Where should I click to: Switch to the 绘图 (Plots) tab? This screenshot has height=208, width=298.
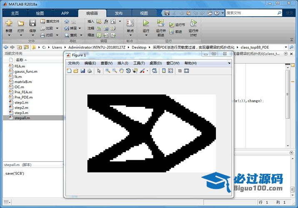(40, 13)
